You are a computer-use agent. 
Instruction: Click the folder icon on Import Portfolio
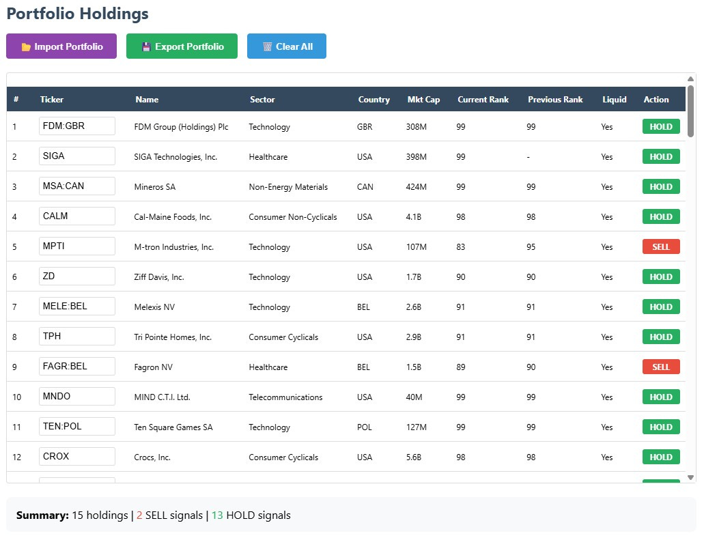[x=26, y=46]
